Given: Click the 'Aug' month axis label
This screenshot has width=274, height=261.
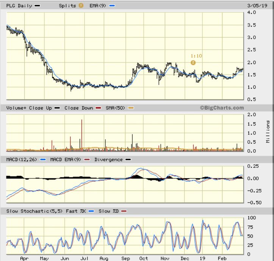Looking at the screenshot, I should (x=104, y=258).
